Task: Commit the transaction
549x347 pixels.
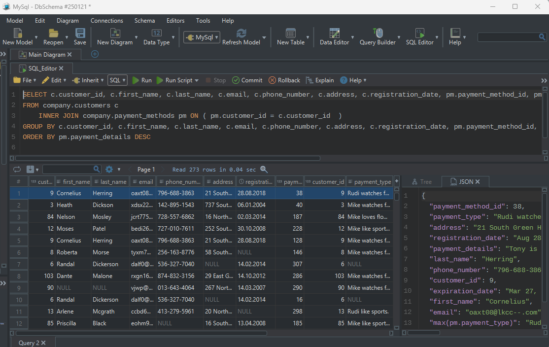Action: [247, 80]
